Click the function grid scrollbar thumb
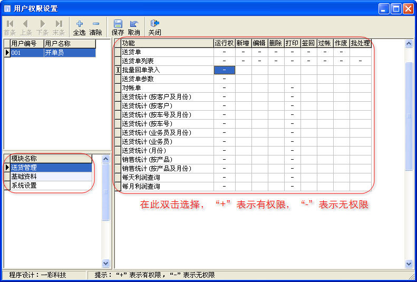417x282 pixels. click(x=409, y=116)
